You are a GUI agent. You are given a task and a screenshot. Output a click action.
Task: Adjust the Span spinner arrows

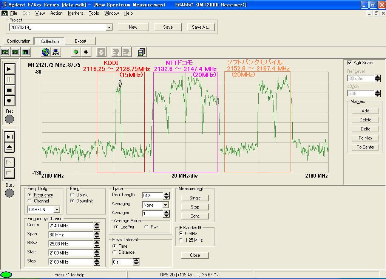pyautogui.click(x=97, y=235)
